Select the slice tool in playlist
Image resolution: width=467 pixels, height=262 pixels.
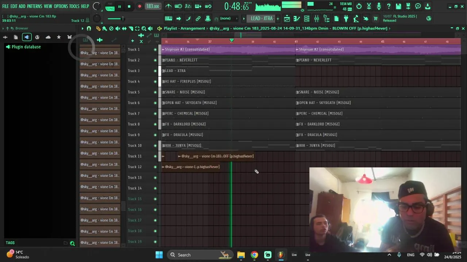(x=131, y=28)
